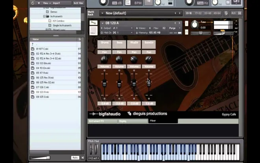The image size is (260, 163).
Task: Open the Output st. 1 dropdown
Action: point(132,28)
